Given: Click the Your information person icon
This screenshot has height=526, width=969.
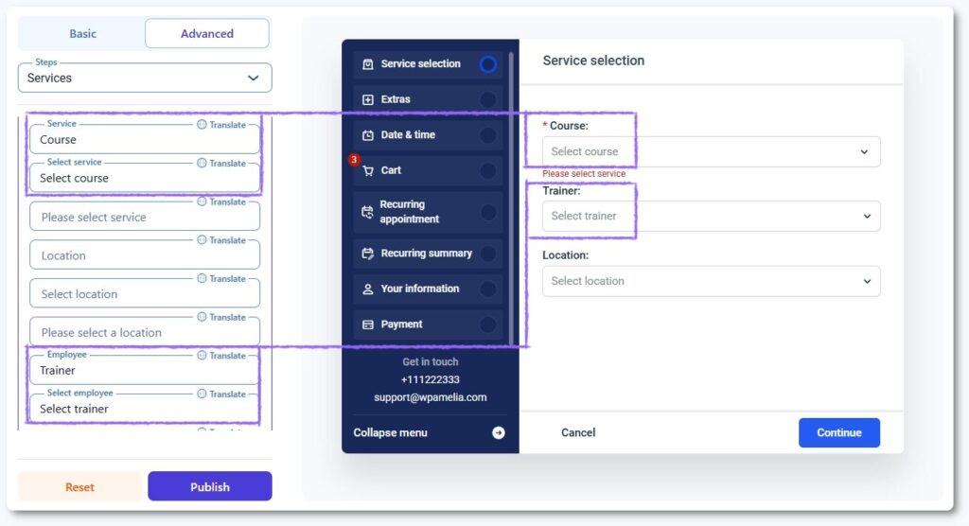Looking at the screenshot, I should pos(368,289).
